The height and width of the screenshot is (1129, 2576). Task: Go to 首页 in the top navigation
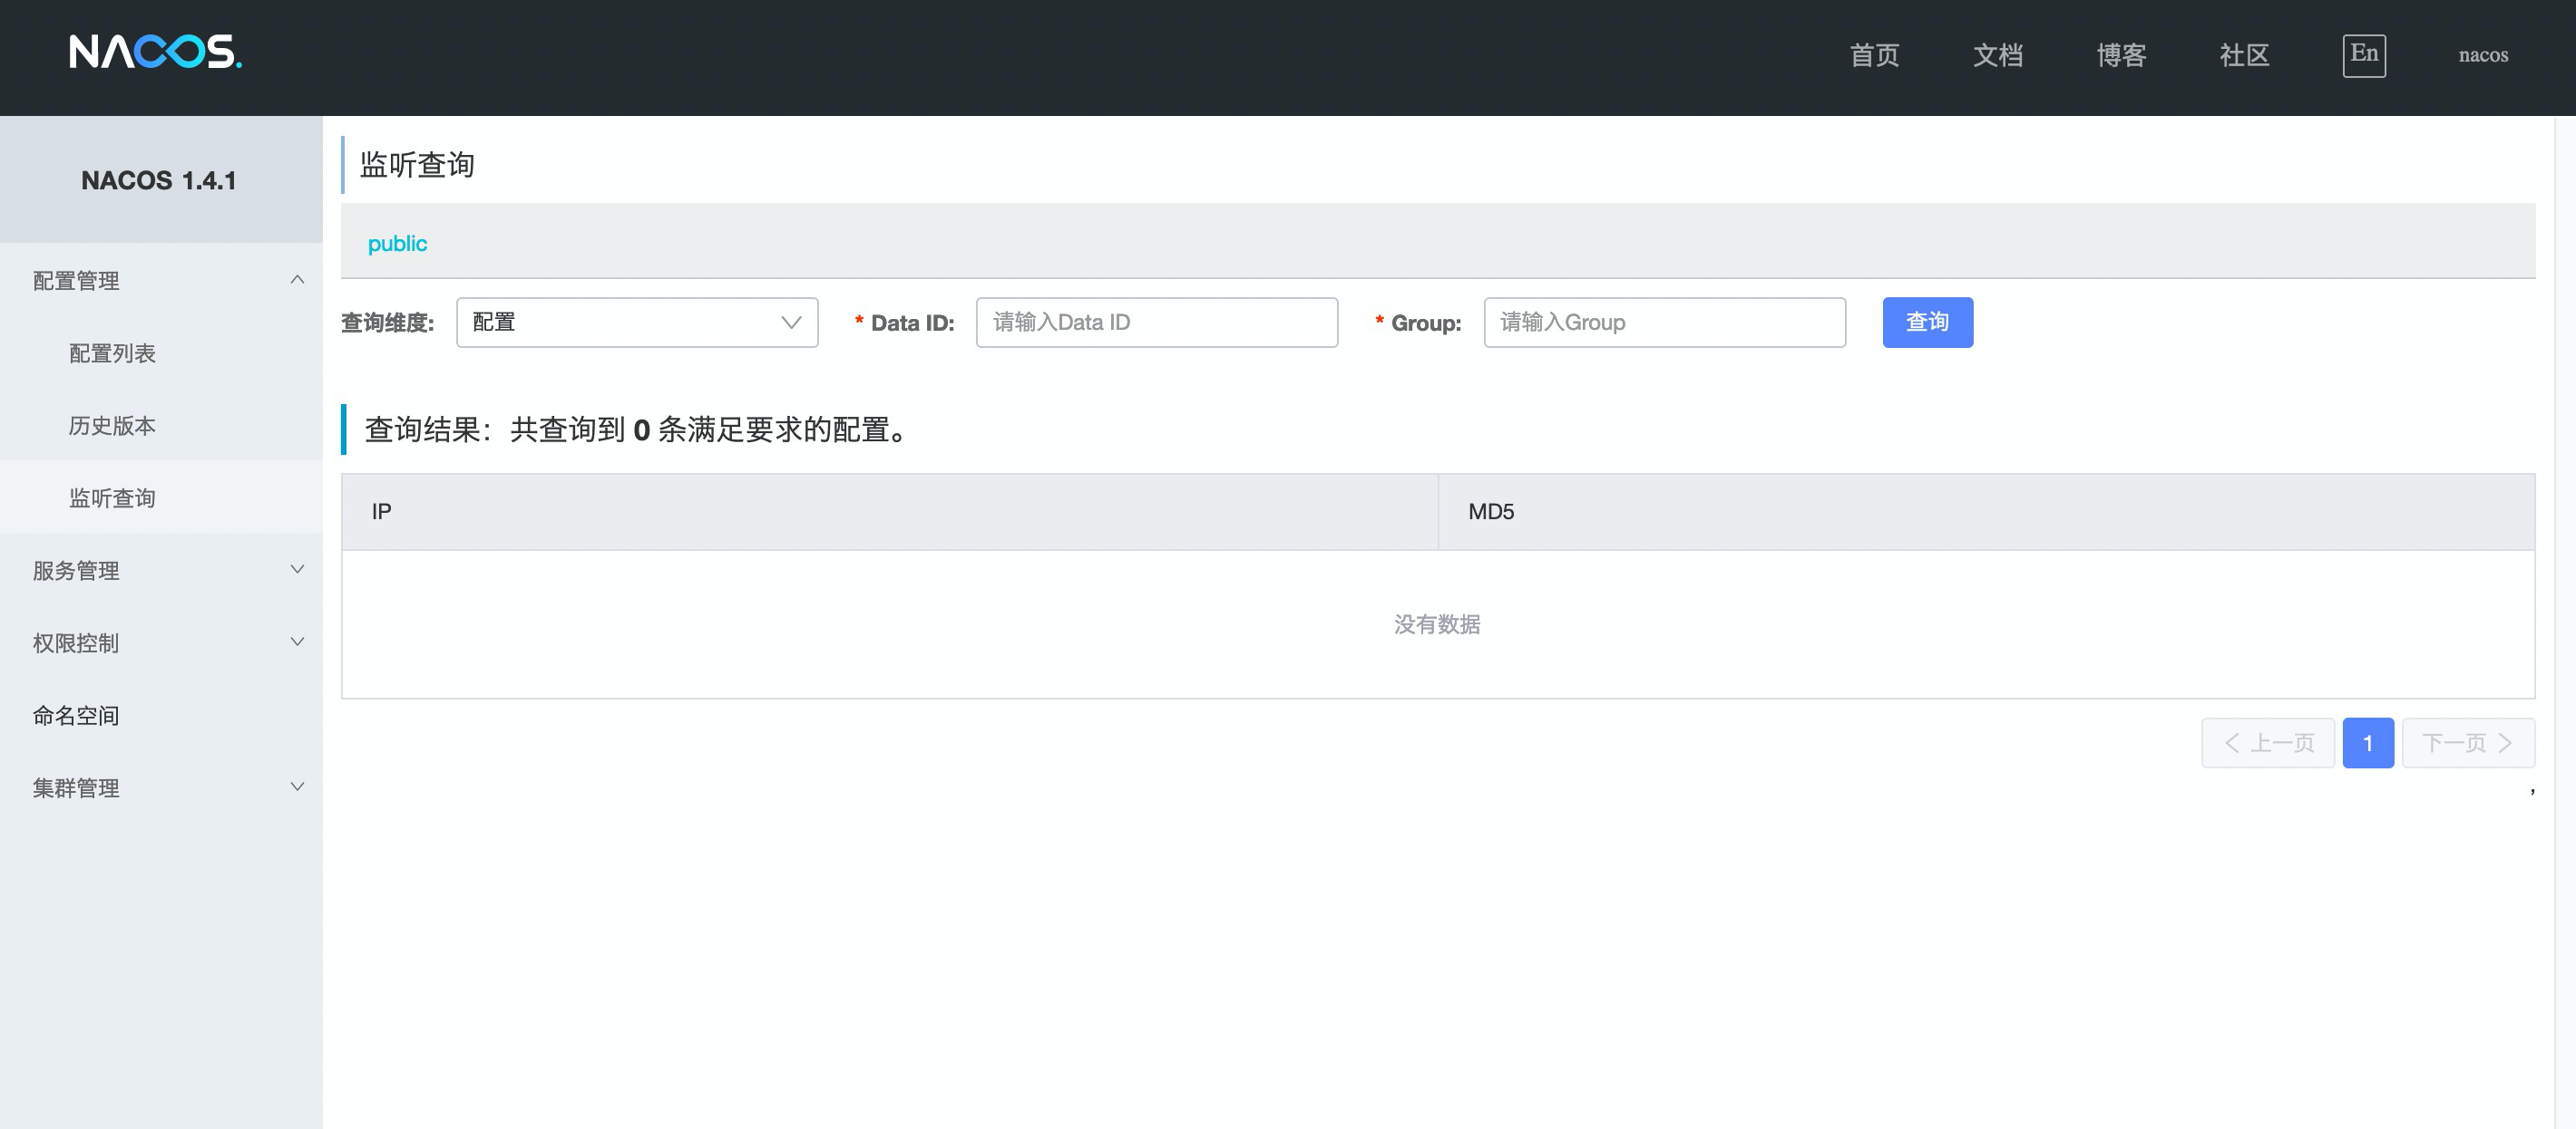1874,55
